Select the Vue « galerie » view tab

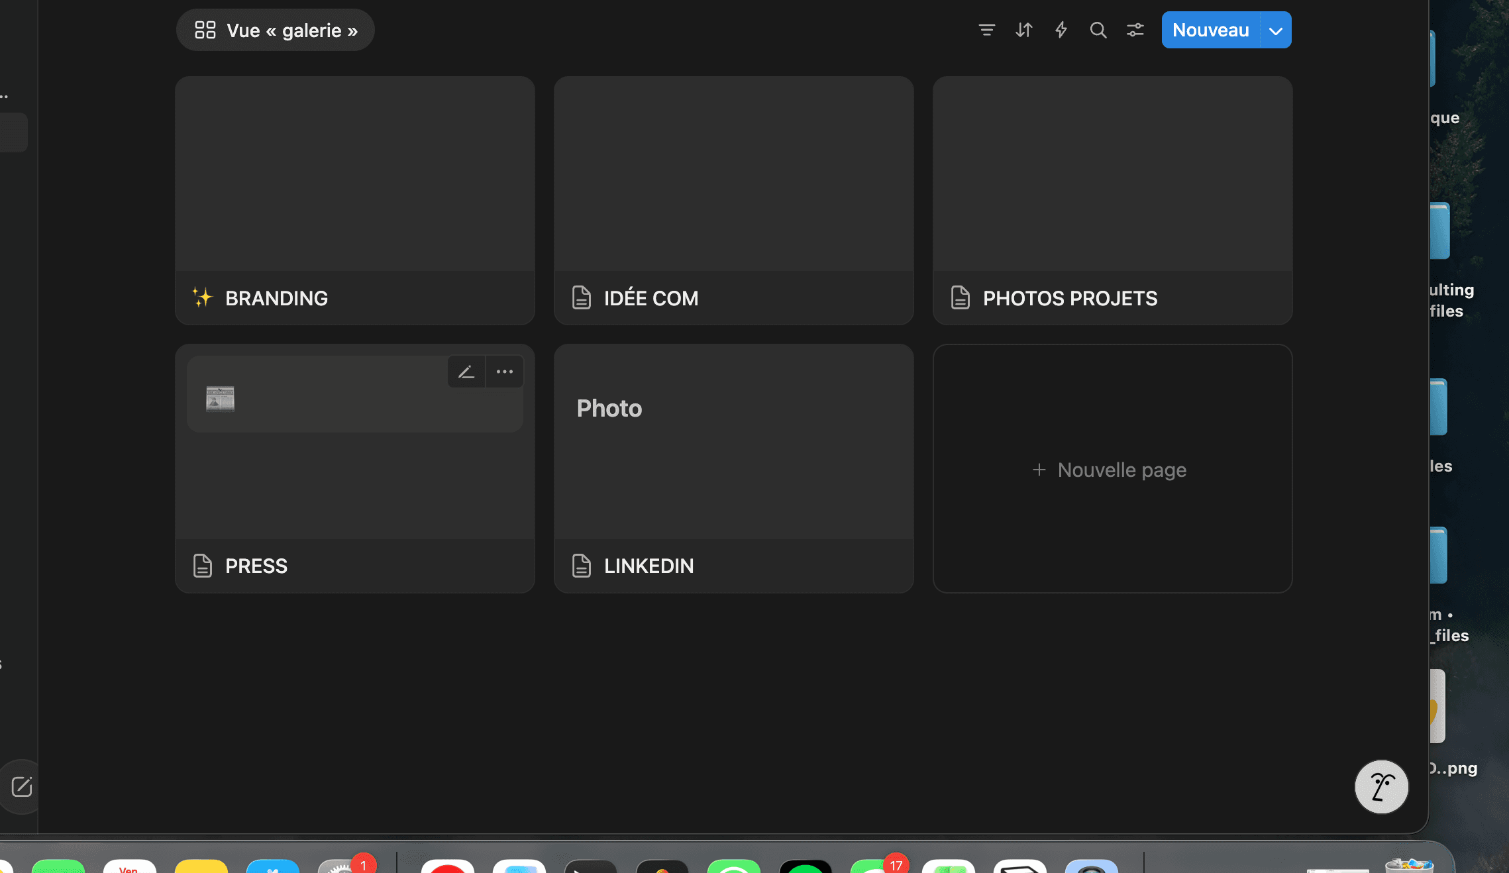pos(276,30)
